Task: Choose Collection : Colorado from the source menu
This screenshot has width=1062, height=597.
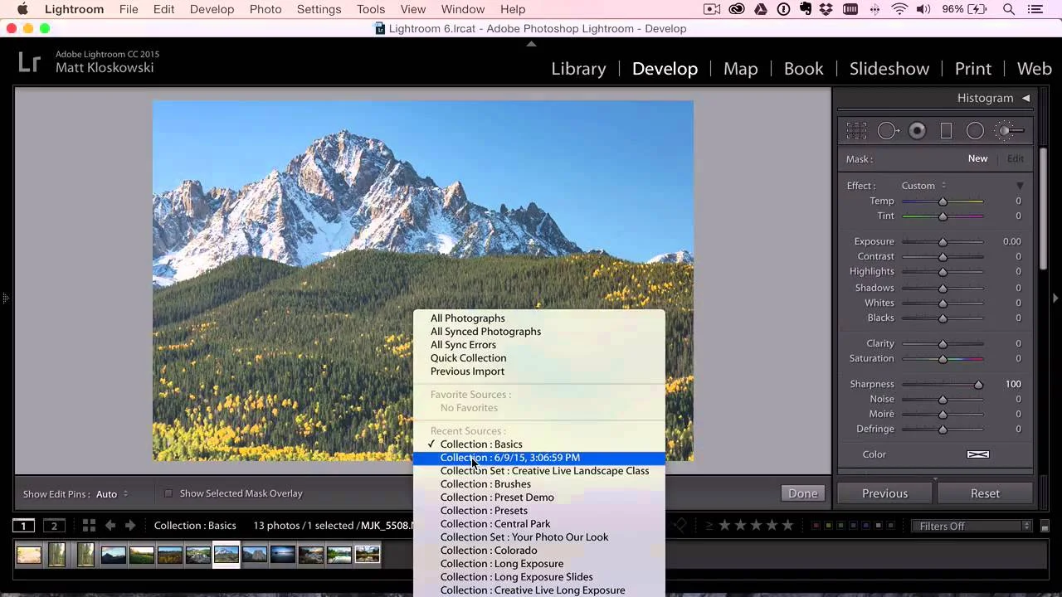Action: (x=489, y=550)
